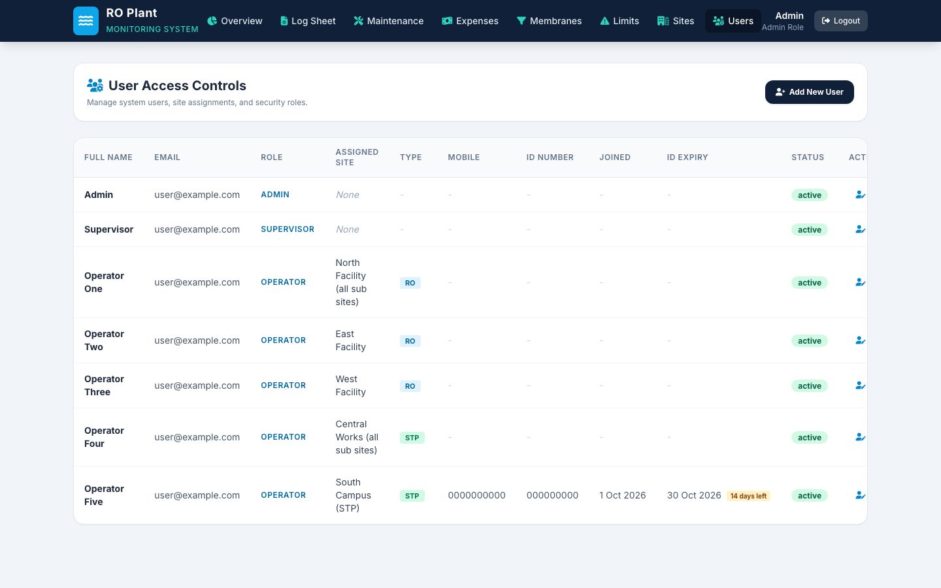Image resolution: width=941 pixels, height=588 pixels.
Task: Go to the Expenses section
Action: [x=470, y=21]
